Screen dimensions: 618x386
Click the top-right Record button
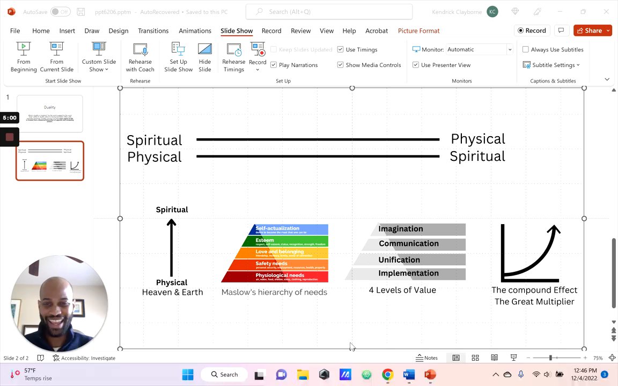pyautogui.click(x=532, y=31)
